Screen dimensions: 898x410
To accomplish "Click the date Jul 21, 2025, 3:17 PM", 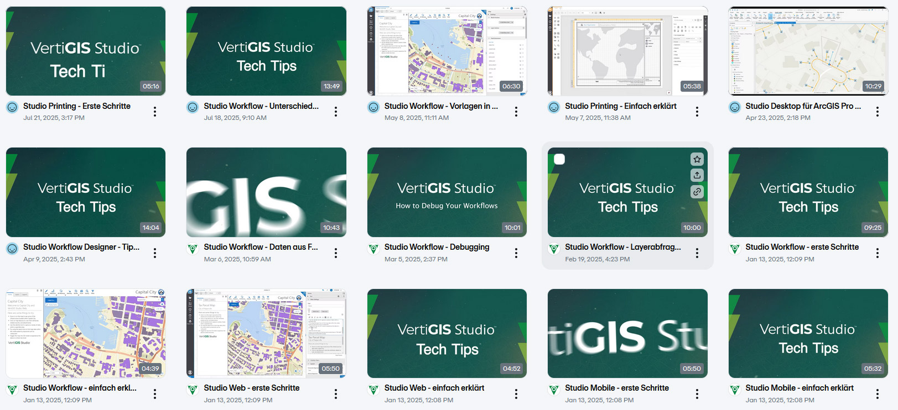I will click(x=54, y=118).
